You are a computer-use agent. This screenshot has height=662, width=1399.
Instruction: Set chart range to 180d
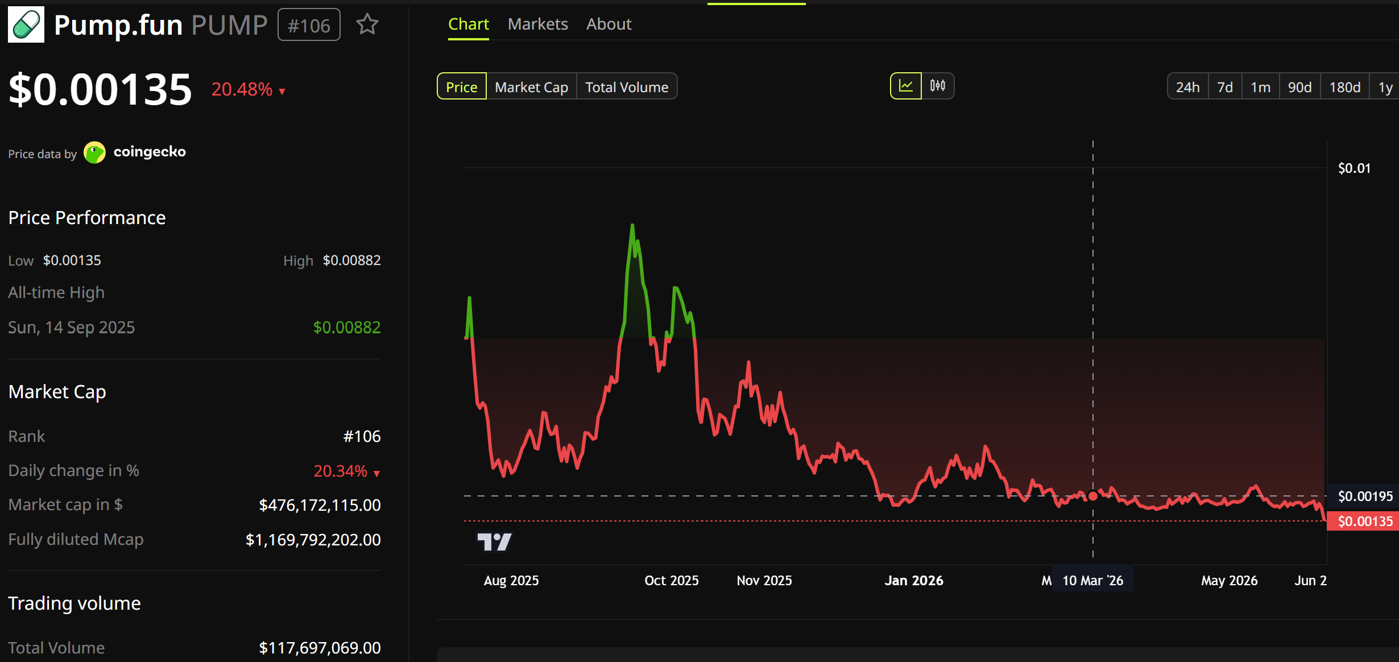[x=1345, y=87]
